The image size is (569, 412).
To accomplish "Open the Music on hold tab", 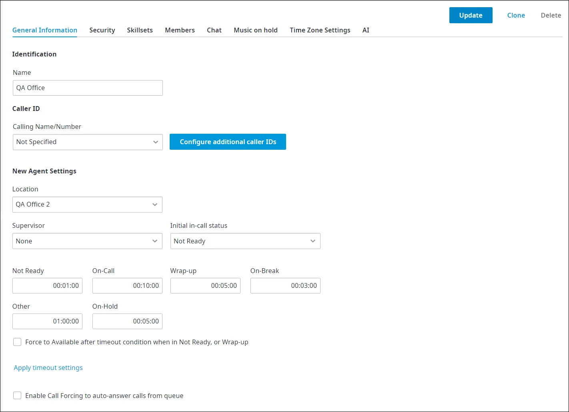I will click(256, 30).
